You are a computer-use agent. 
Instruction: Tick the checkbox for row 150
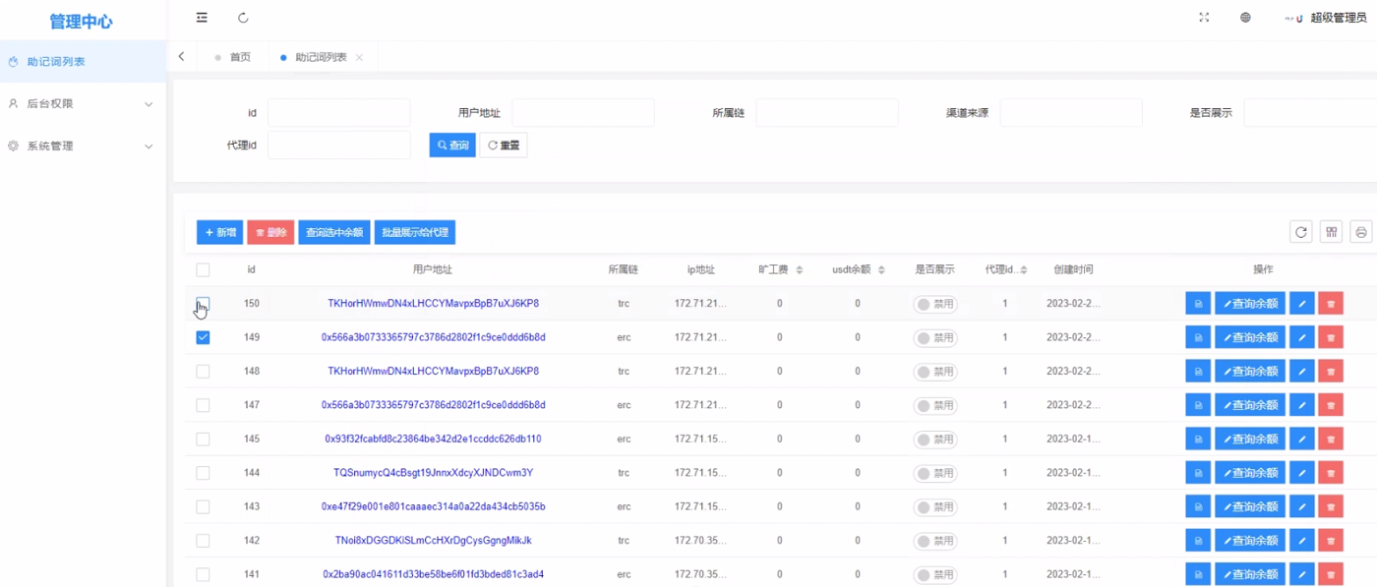(x=203, y=304)
